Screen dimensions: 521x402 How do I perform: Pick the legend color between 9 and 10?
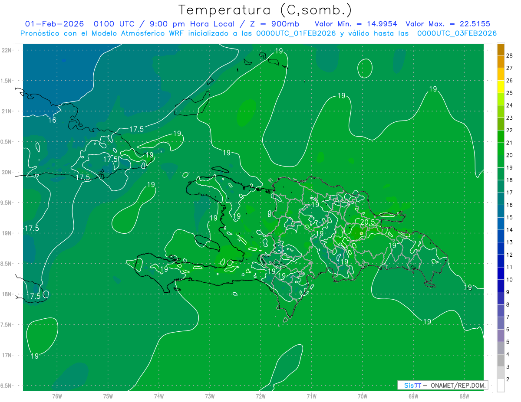501,286
